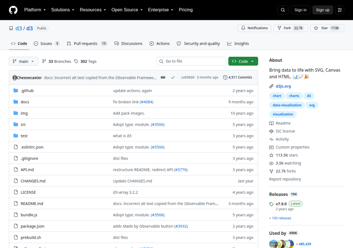The height and width of the screenshot is (248, 353).
Task: Click the data-visualization topic tag
Action: tap(287, 105)
